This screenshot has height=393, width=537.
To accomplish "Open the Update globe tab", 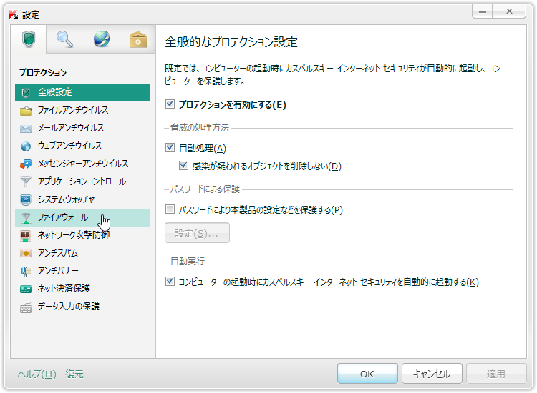I will coord(102,39).
